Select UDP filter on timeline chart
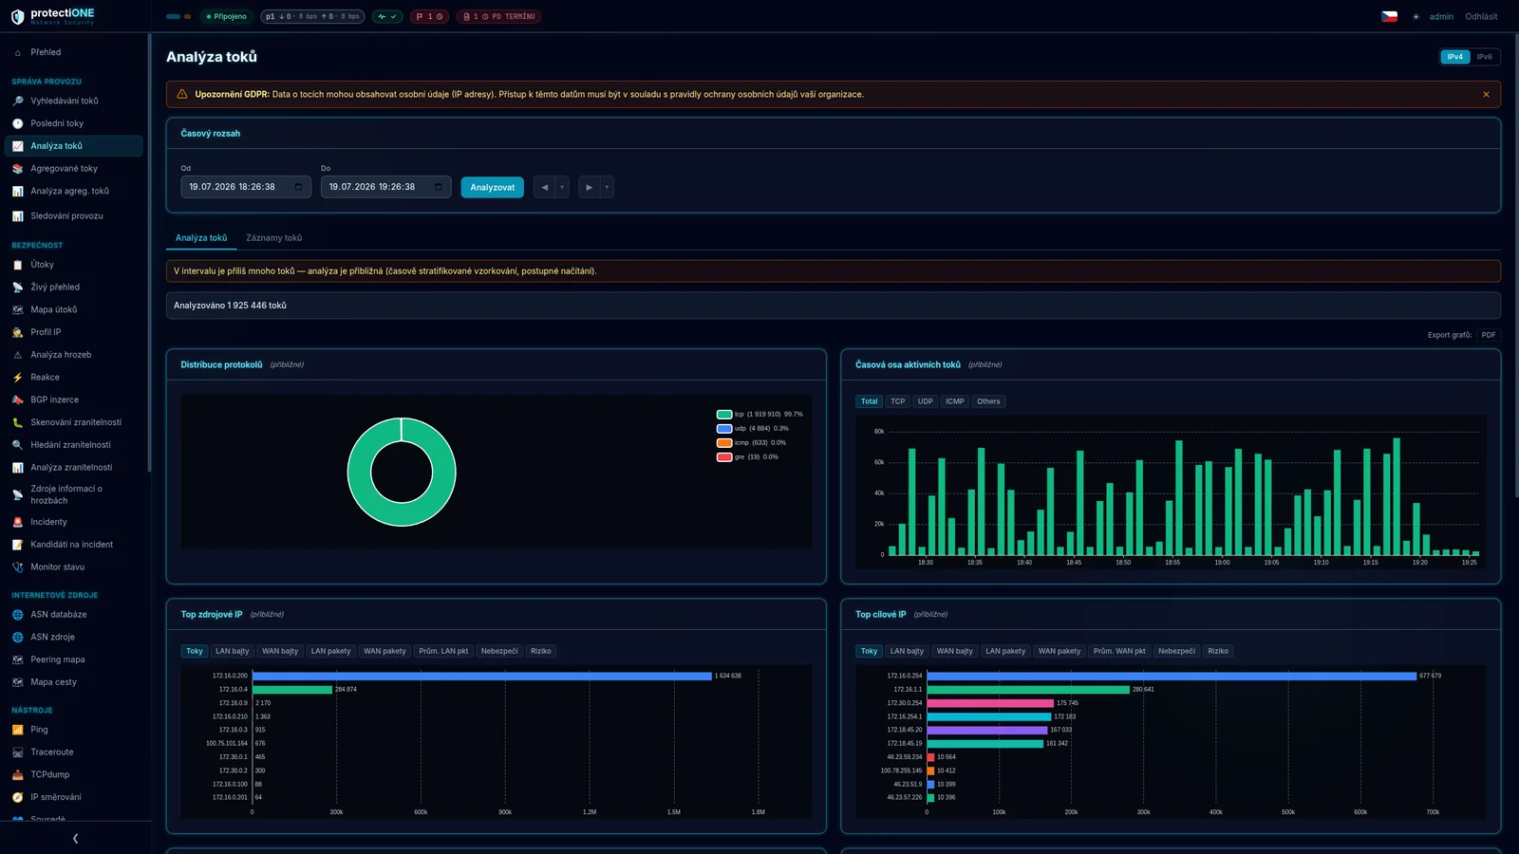Screen dimensions: 1519x854 pos(925,401)
